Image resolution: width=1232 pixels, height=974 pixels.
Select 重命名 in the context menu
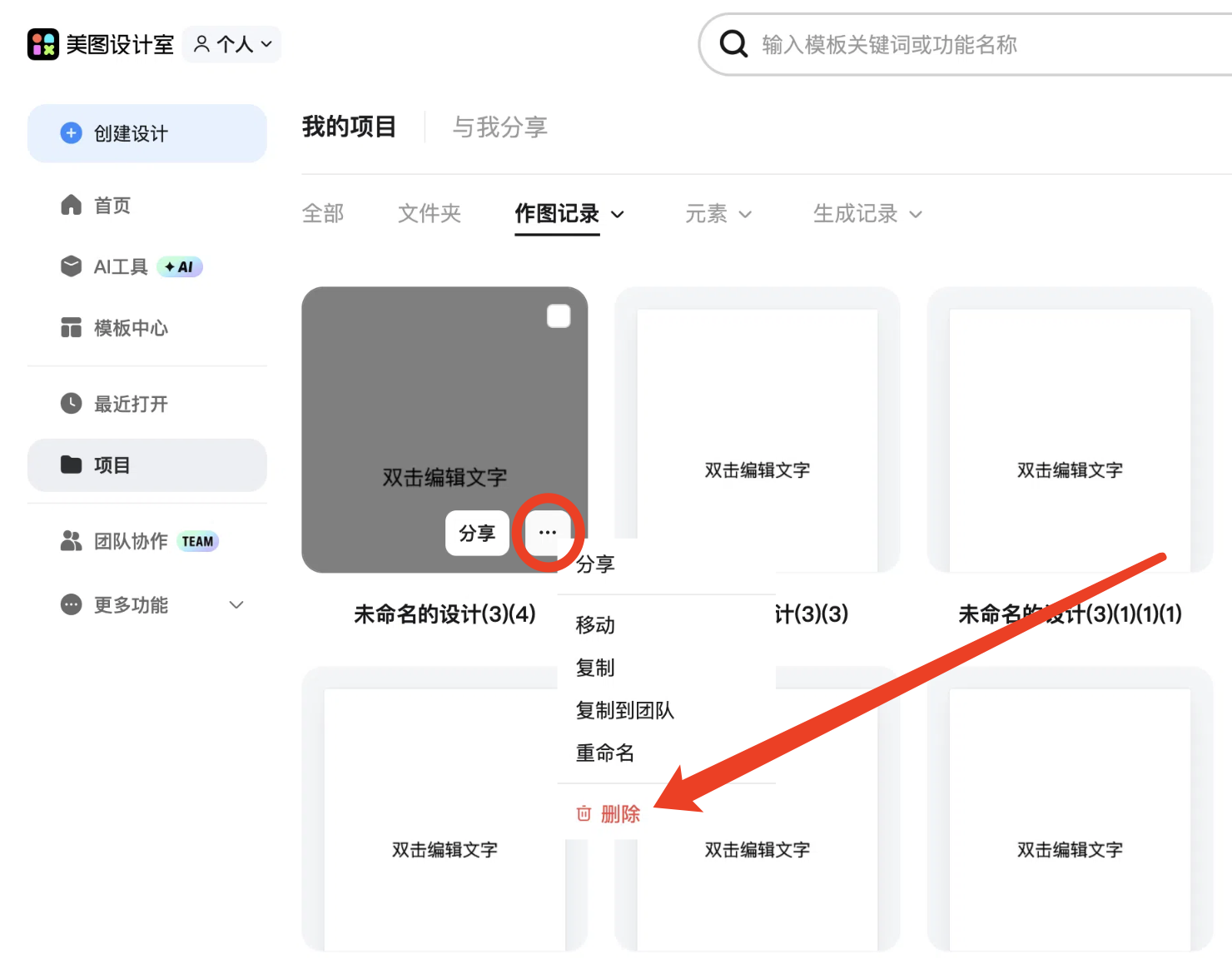click(605, 753)
